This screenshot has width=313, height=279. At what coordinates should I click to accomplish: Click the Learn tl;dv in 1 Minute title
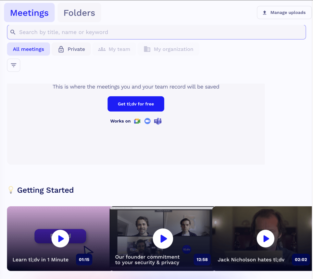(41, 260)
